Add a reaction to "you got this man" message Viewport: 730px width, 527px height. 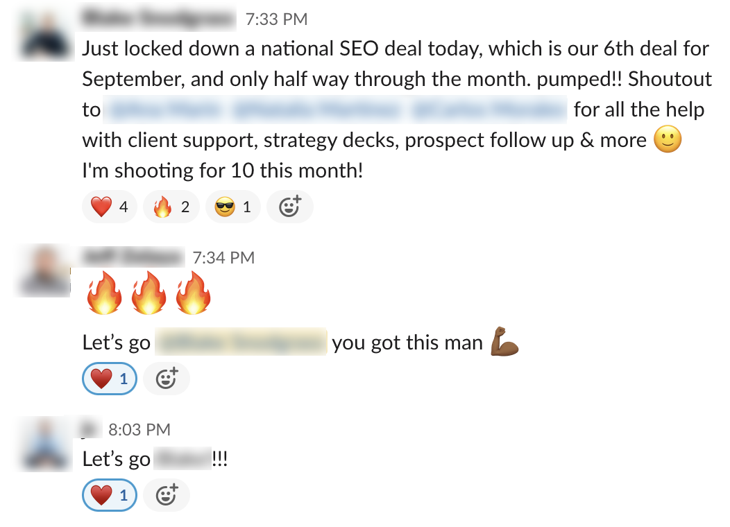166,379
